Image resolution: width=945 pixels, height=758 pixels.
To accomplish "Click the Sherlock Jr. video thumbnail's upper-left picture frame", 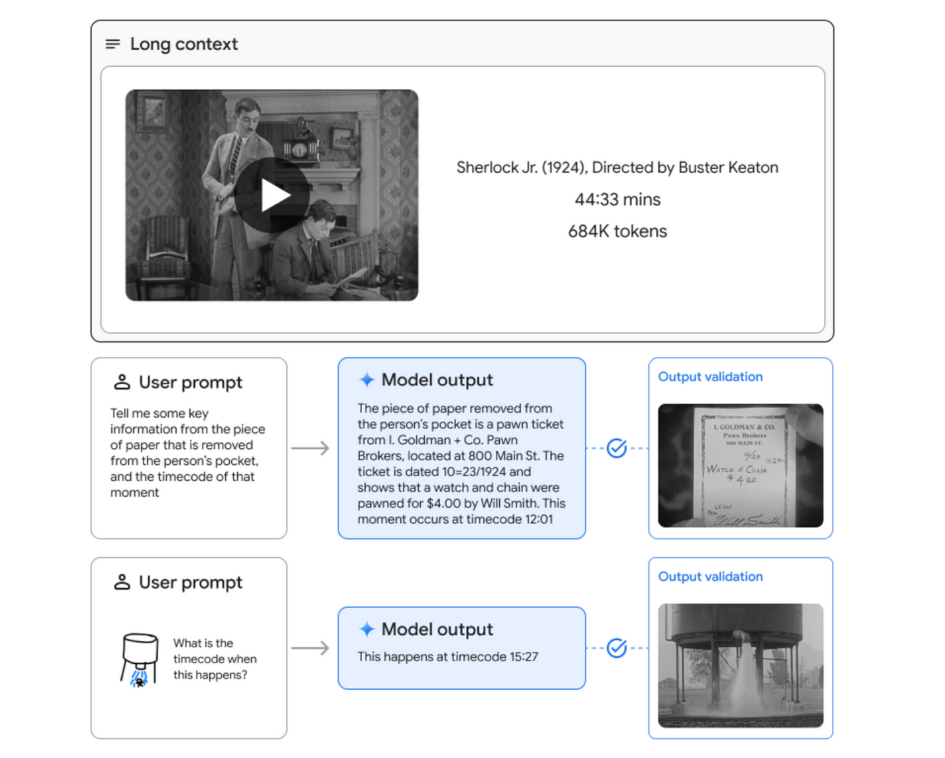I will [x=152, y=111].
